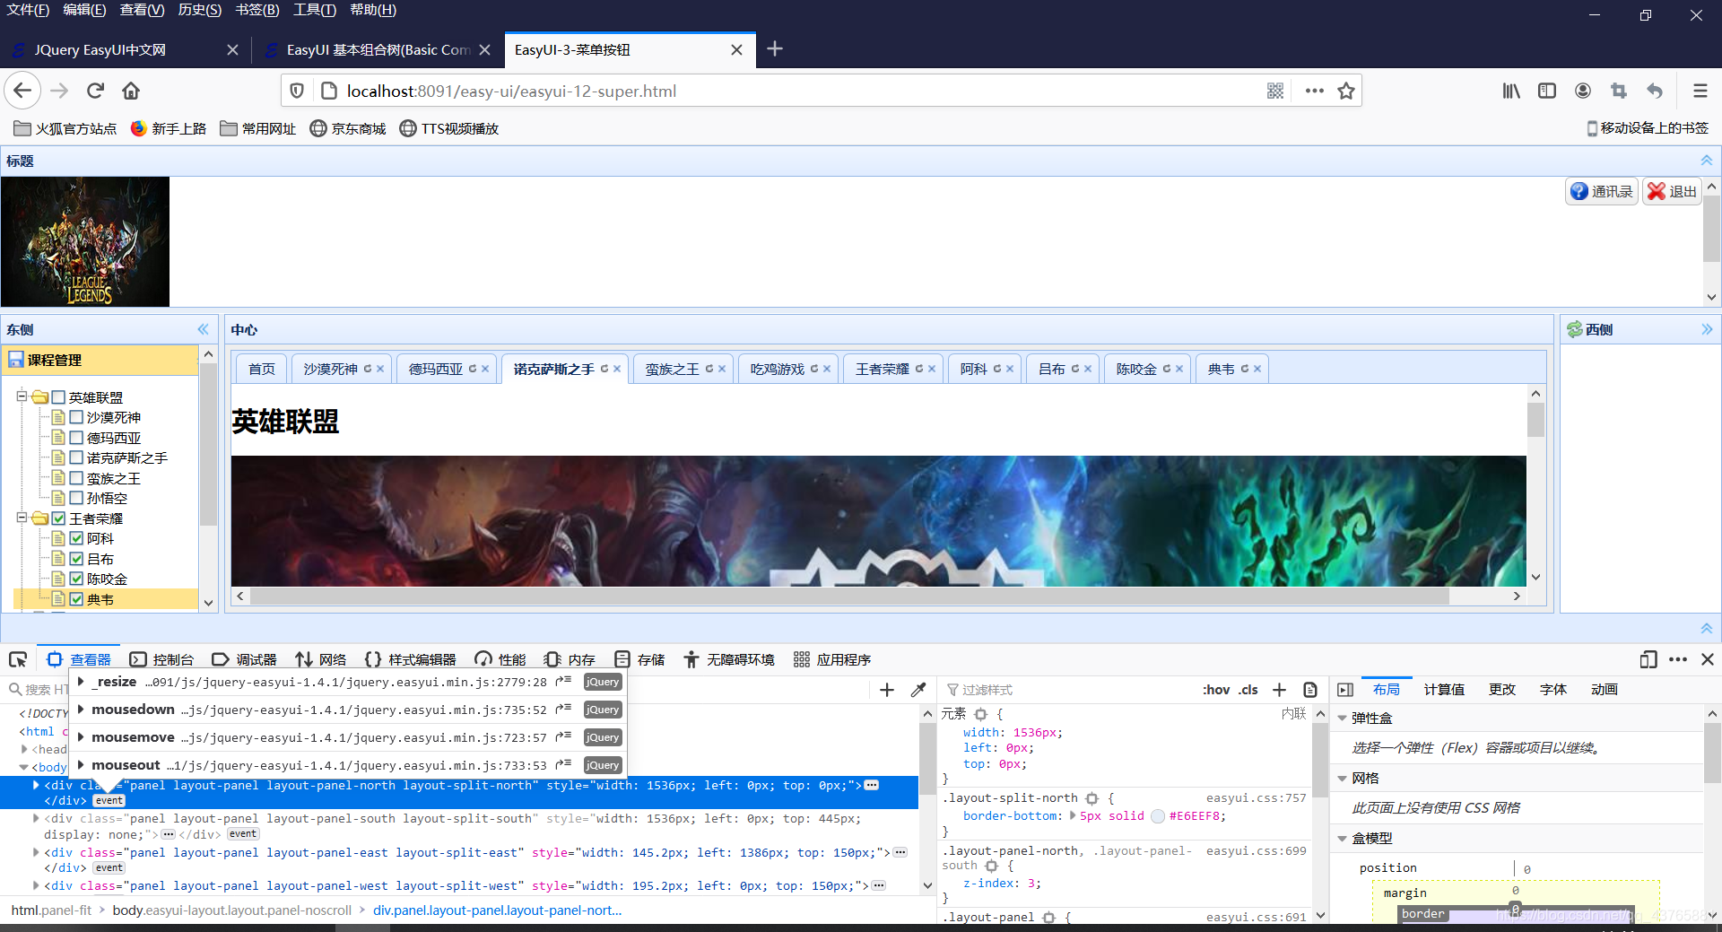
Task: Click the event badge on highlighted div
Action: (x=109, y=800)
